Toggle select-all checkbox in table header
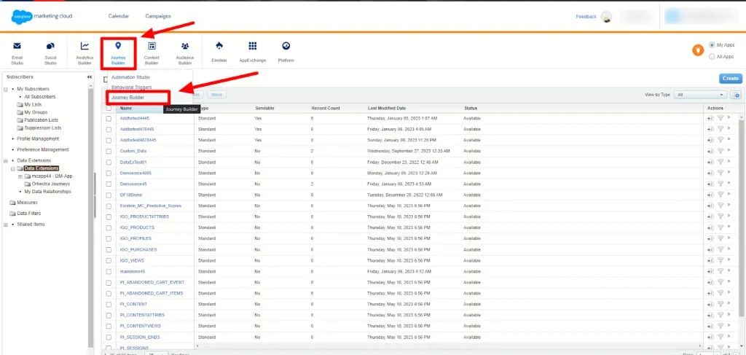The height and width of the screenshot is (355, 746). (109, 108)
